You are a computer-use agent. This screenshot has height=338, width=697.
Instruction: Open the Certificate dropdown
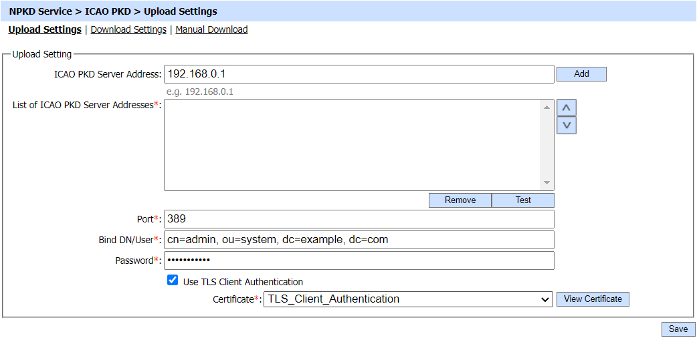pyautogui.click(x=408, y=299)
